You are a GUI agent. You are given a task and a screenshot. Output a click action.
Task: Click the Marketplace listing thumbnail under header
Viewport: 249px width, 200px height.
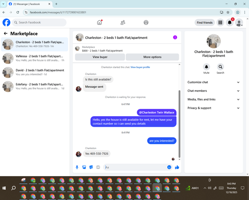pos(77,49)
